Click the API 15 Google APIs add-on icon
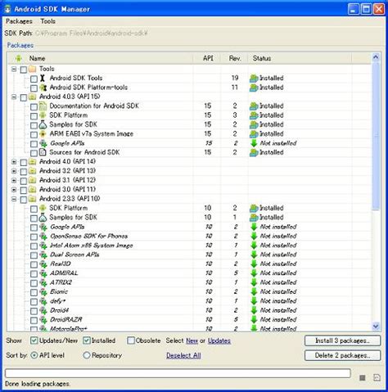 click(x=43, y=143)
